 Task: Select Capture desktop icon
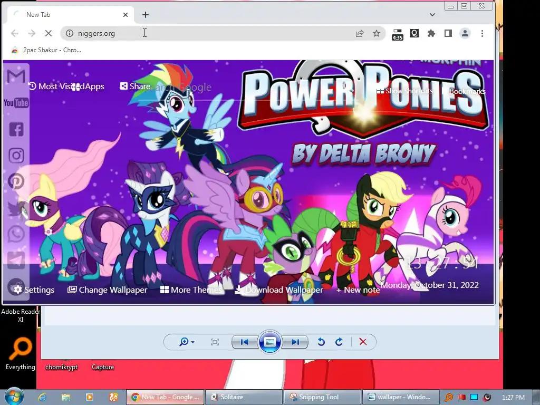[x=103, y=367]
